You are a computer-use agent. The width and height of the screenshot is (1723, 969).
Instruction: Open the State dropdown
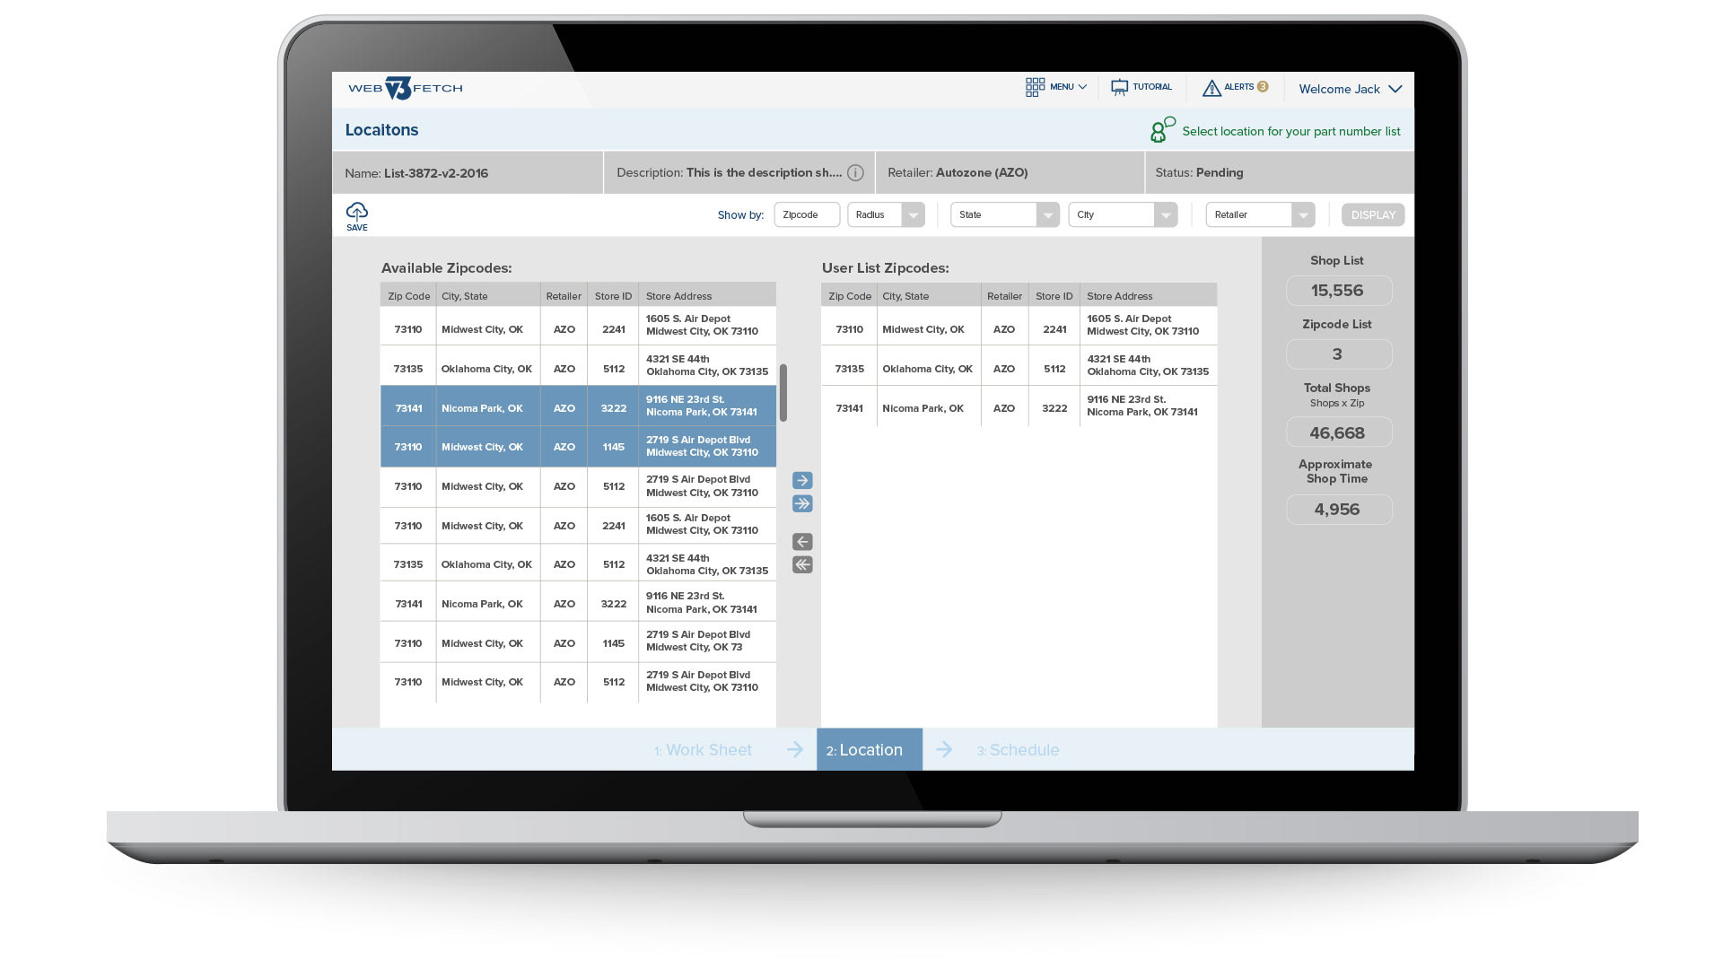(x=1004, y=215)
